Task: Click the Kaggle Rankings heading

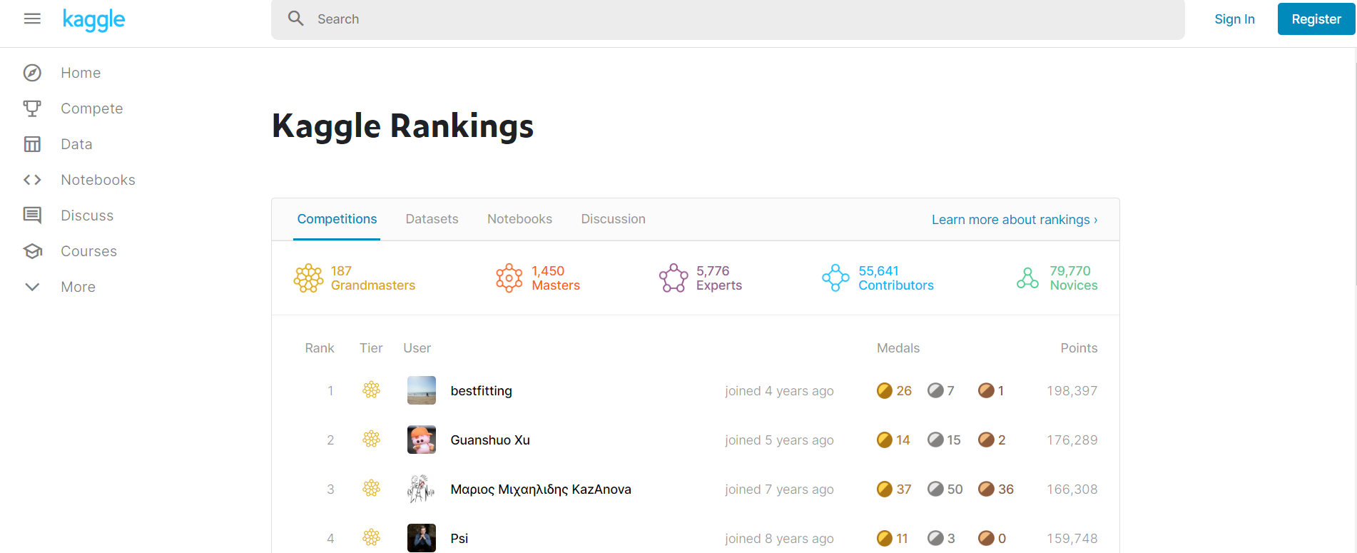Action: (402, 126)
